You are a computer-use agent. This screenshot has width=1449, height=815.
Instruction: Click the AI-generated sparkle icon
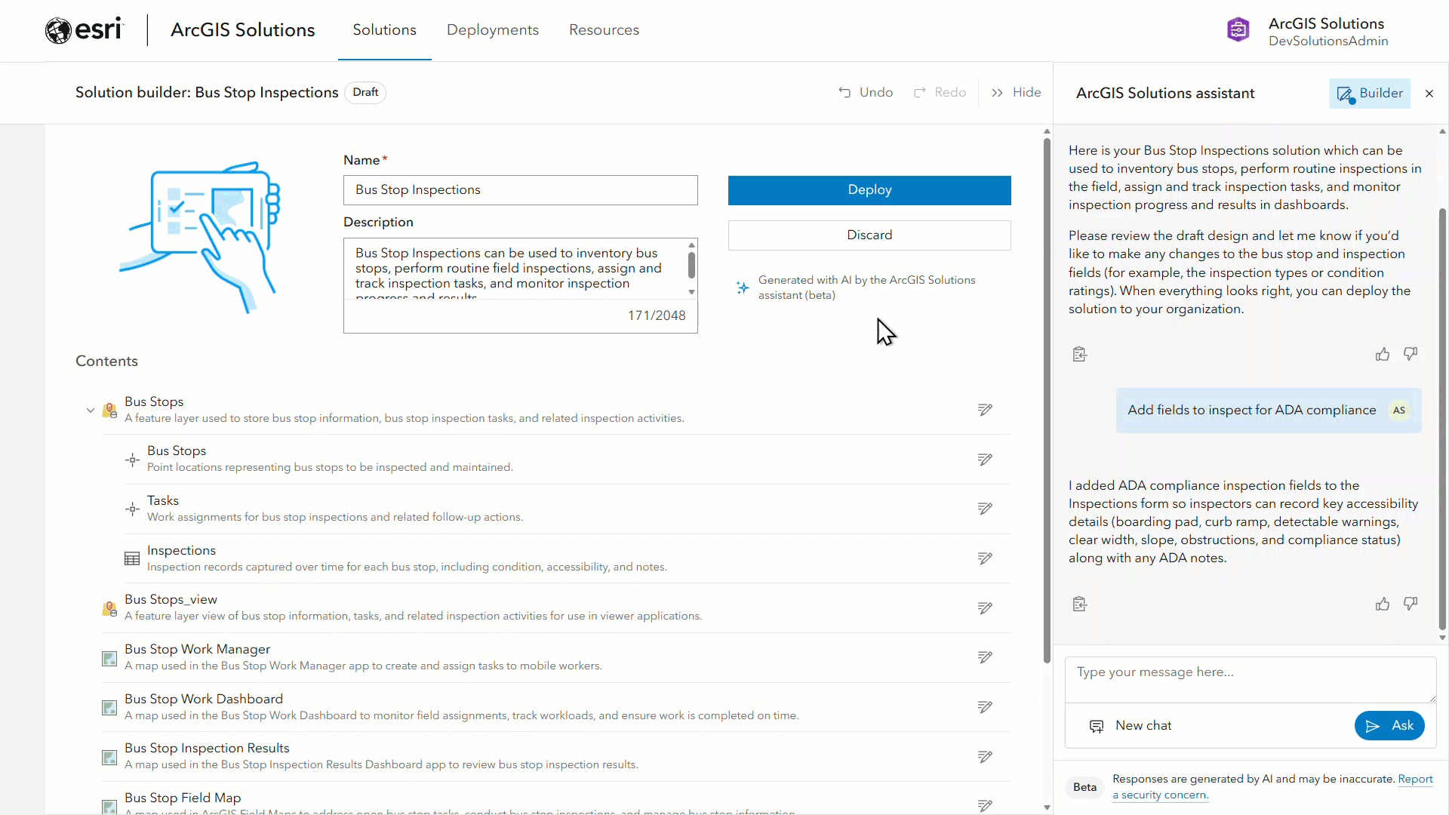point(743,288)
